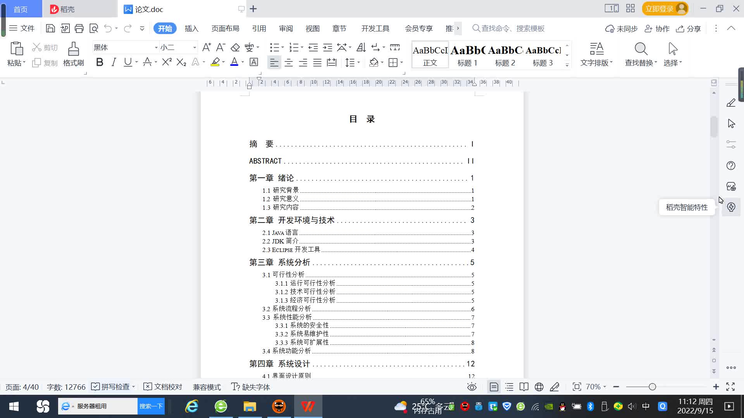Viewport: 744px width, 418px height.
Task: Select the 标题 1 heading style
Action: [467, 55]
